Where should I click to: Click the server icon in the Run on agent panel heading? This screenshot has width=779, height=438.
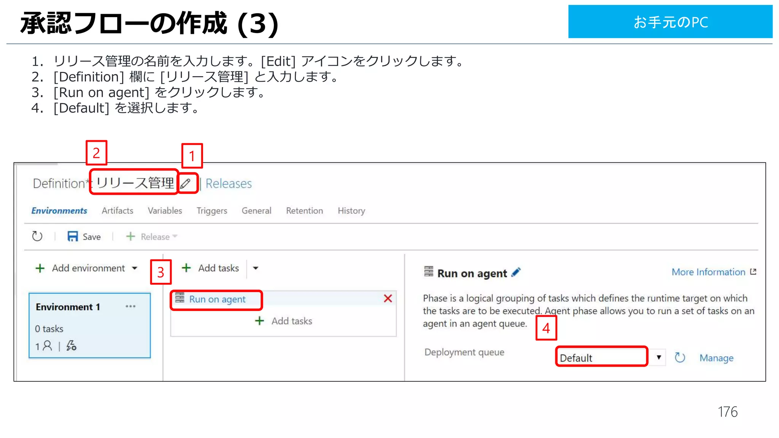pyautogui.click(x=429, y=271)
